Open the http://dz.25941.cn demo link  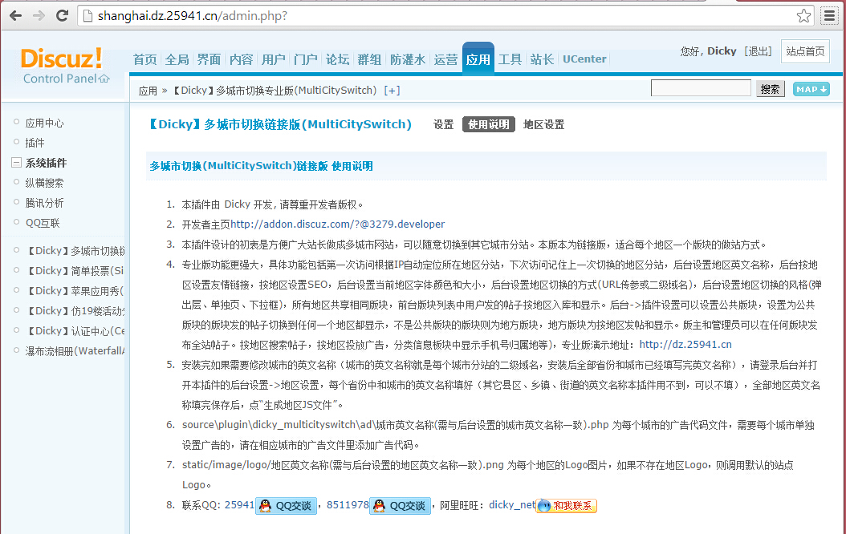pyautogui.click(x=685, y=344)
